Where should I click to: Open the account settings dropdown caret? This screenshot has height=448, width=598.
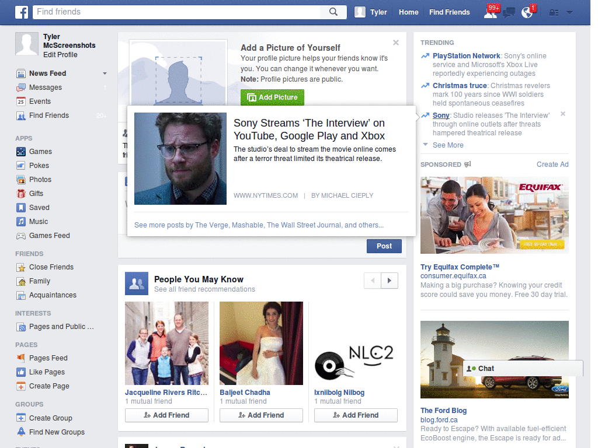point(569,12)
